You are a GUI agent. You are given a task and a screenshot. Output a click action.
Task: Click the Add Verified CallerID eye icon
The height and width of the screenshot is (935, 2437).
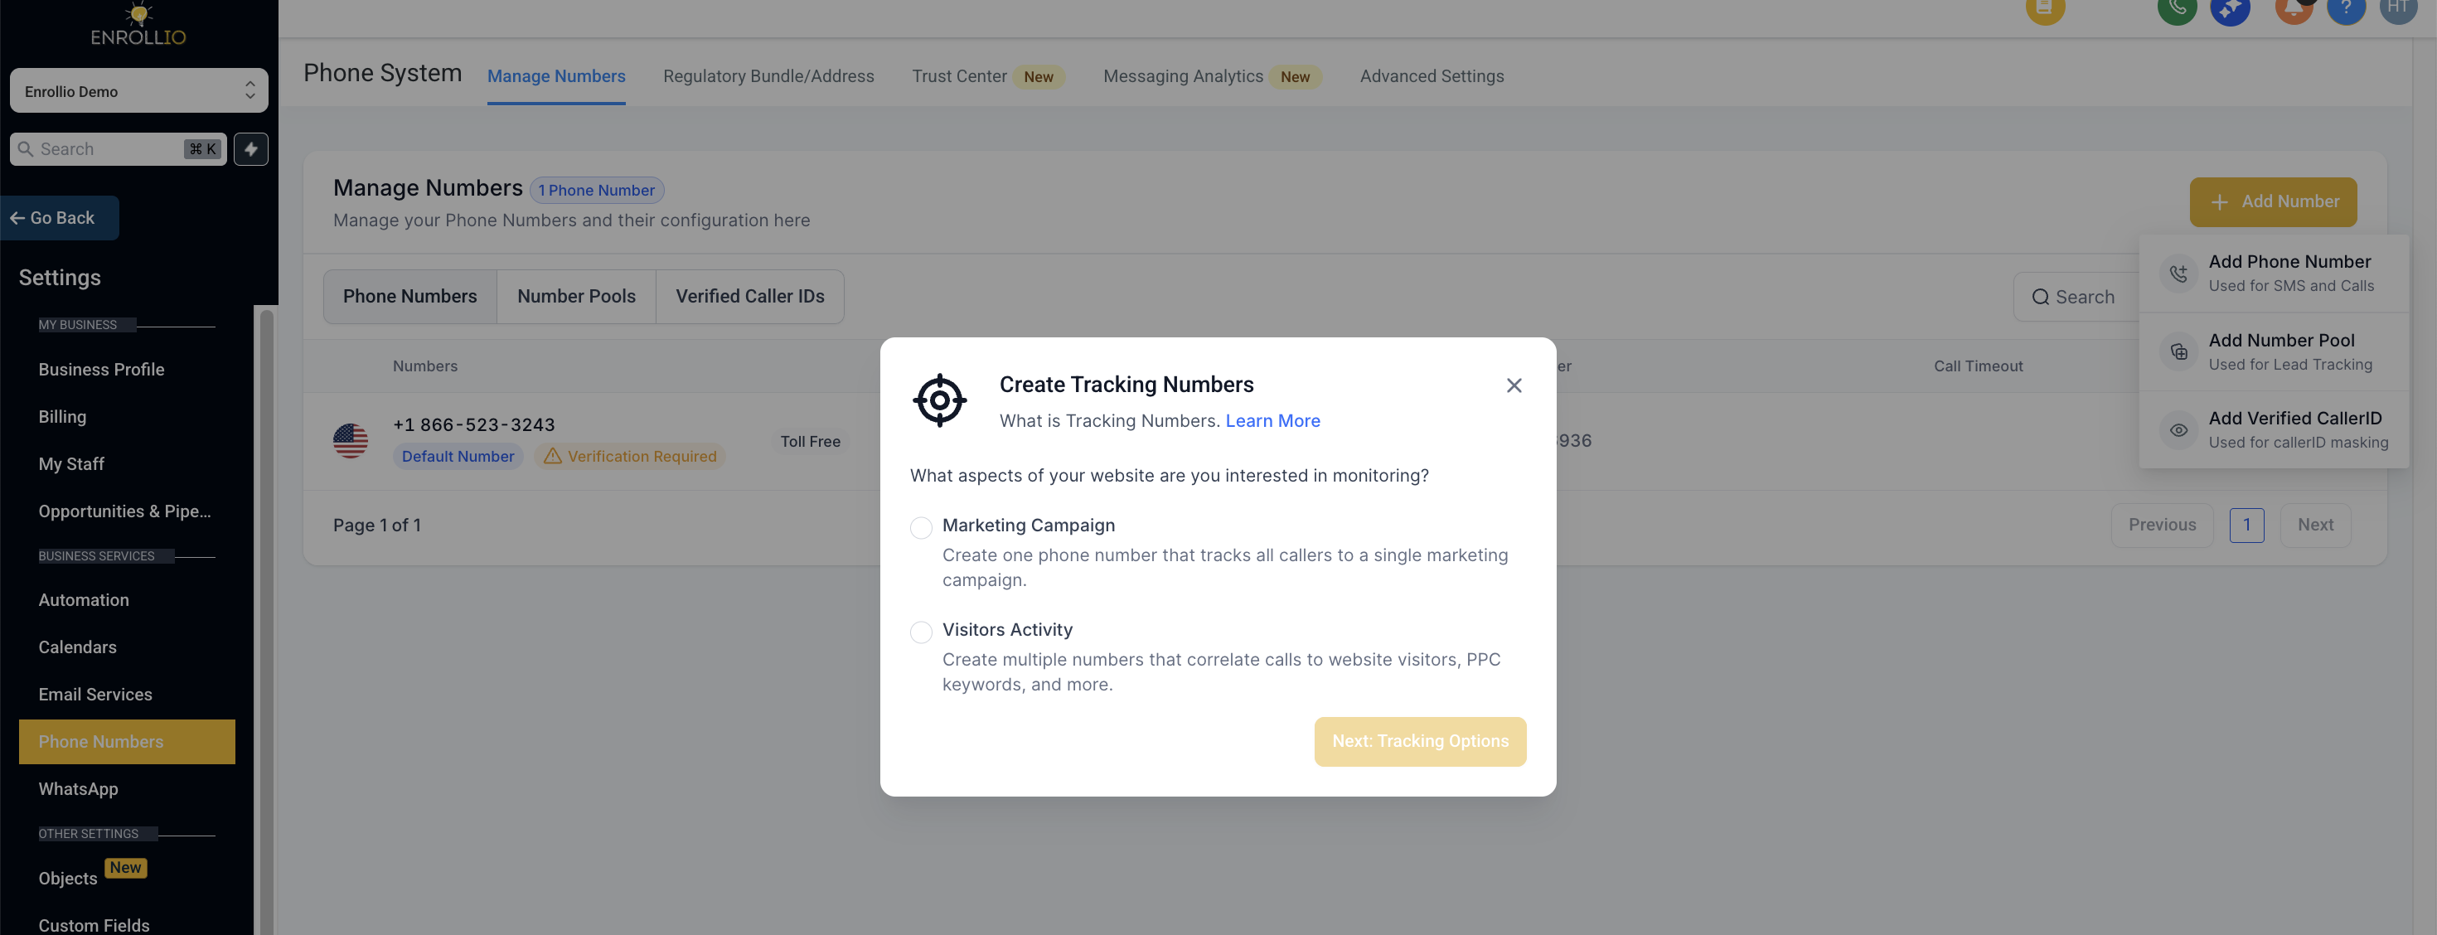[2178, 429]
